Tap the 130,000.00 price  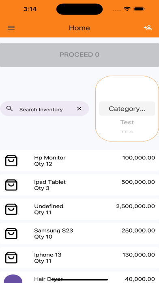[139, 255]
